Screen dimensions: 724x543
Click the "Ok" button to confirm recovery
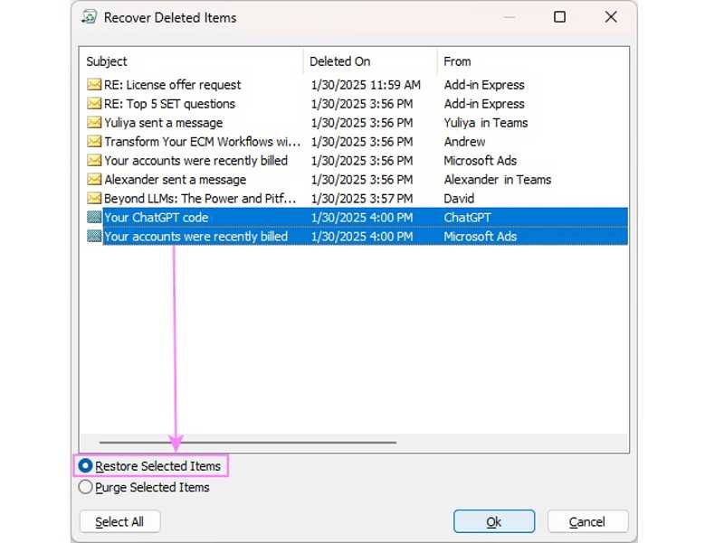coord(494,520)
